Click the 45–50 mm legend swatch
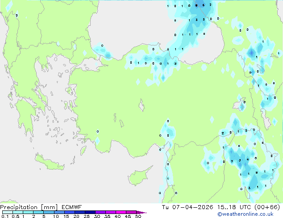The image size is (283, 218). (x=131, y=212)
